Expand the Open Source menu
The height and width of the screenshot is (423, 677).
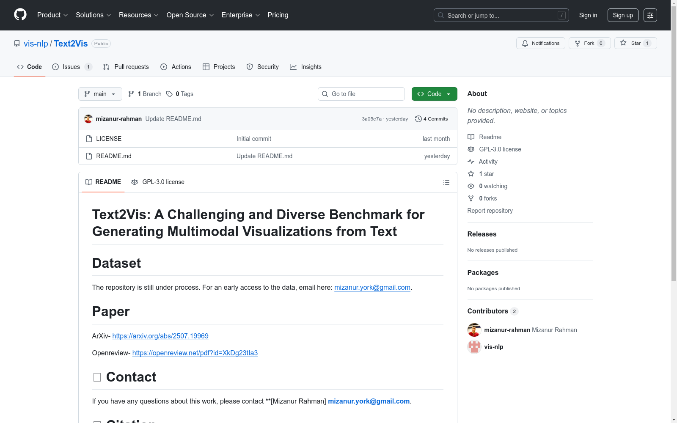pyautogui.click(x=190, y=15)
